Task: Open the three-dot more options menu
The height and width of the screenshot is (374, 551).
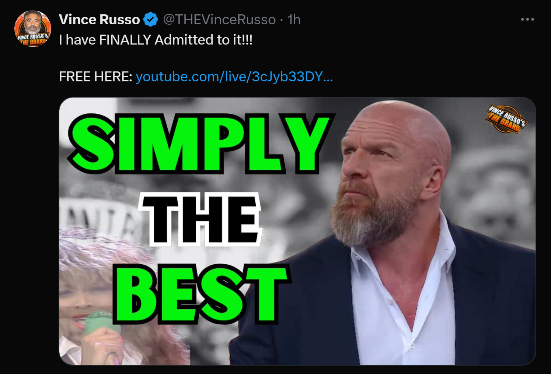Action: (527, 20)
